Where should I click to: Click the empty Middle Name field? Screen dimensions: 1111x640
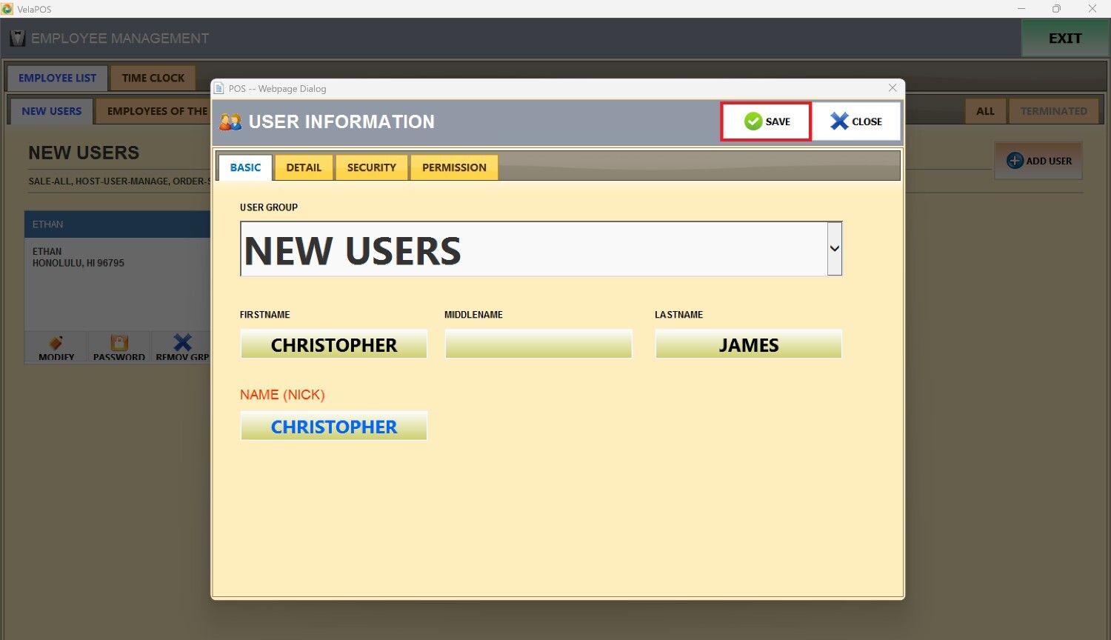pyautogui.click(x=538, y=344)
